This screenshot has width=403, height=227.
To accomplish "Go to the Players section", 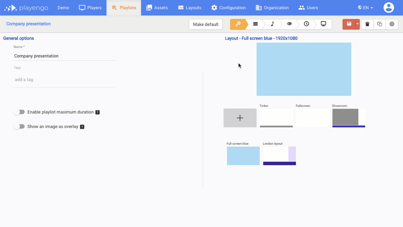I will (x=90, y=8).
